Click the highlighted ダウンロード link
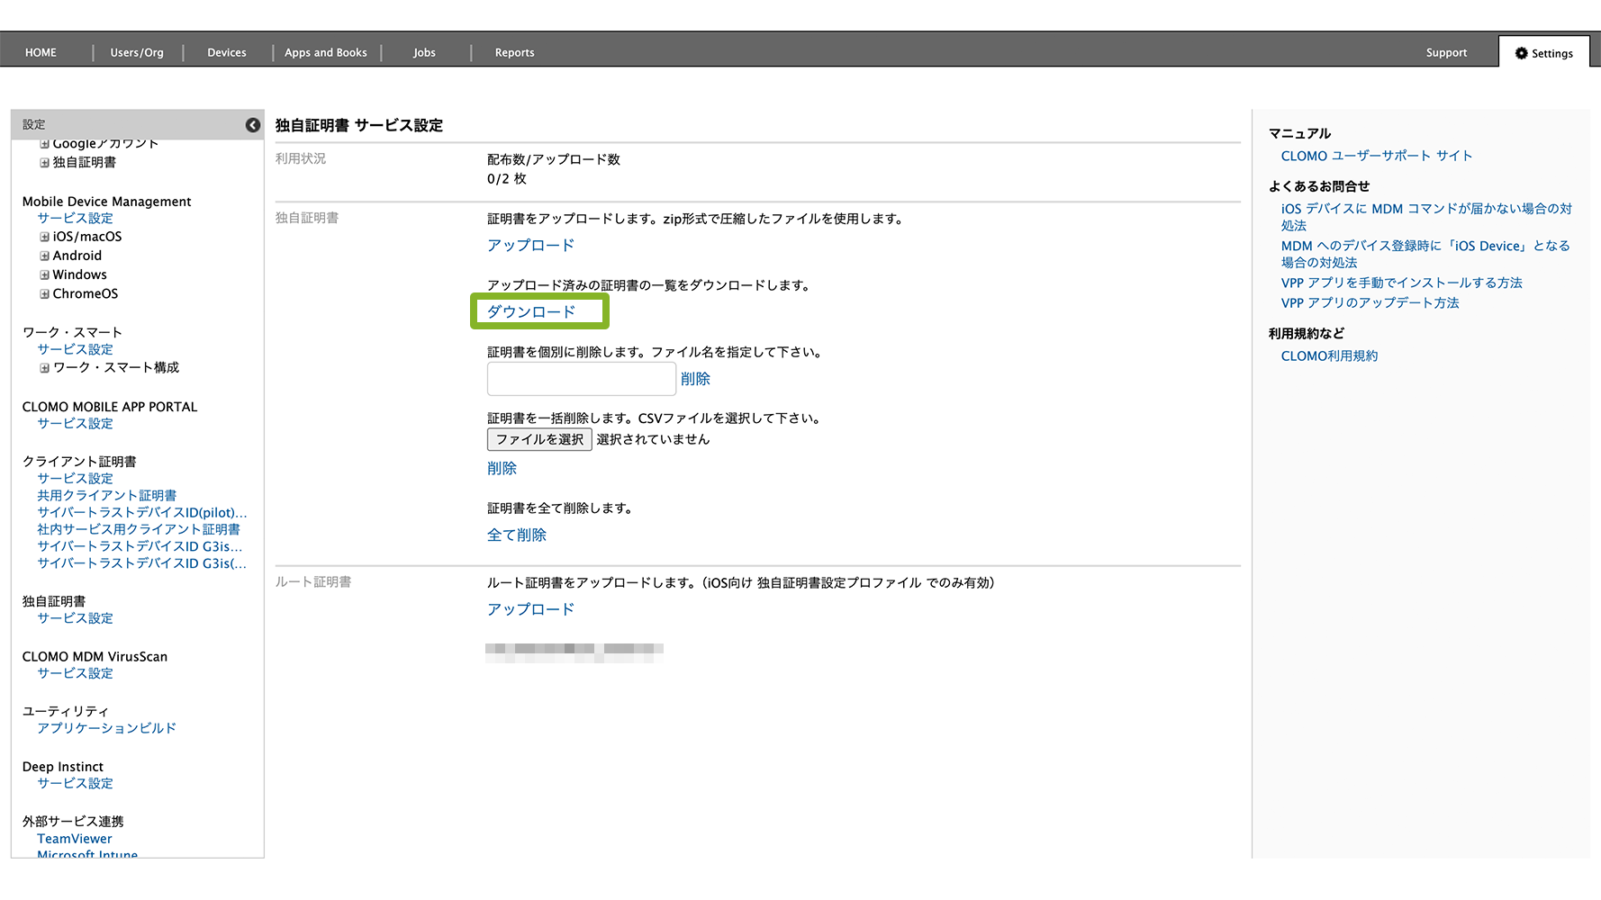 tap(530, 312)
